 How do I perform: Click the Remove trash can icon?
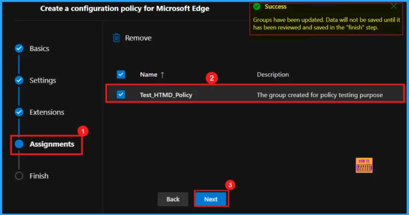[116, 38]
